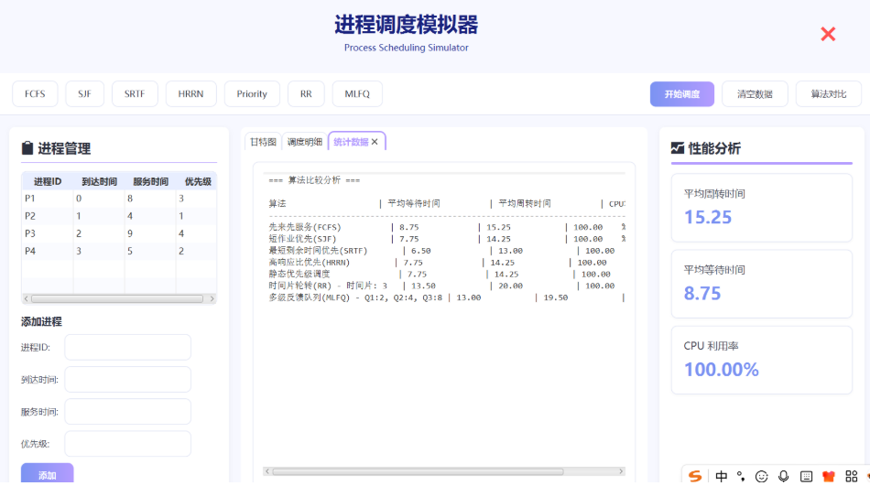The image size is (870, 486).
Task: Open the emoji smiley icon in IME bar
Action: tap(762, 476)
